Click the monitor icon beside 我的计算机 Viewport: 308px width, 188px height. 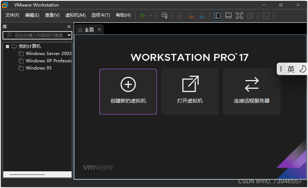tap(14, 47)
